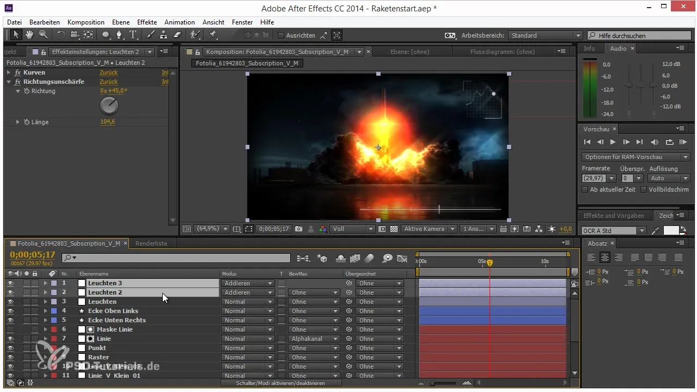Open the Arbeitsbereich Standard dropdown
The height and width of the screenshot is (392, 697).
coord(546,35)
